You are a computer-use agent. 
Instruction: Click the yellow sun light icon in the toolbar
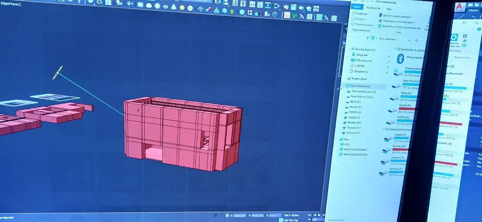coord(182,7)
